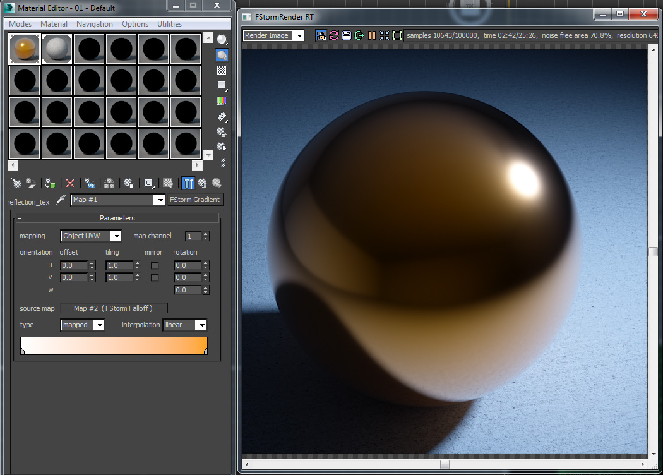Toggle the Show End Result button

tap(188, 183)
